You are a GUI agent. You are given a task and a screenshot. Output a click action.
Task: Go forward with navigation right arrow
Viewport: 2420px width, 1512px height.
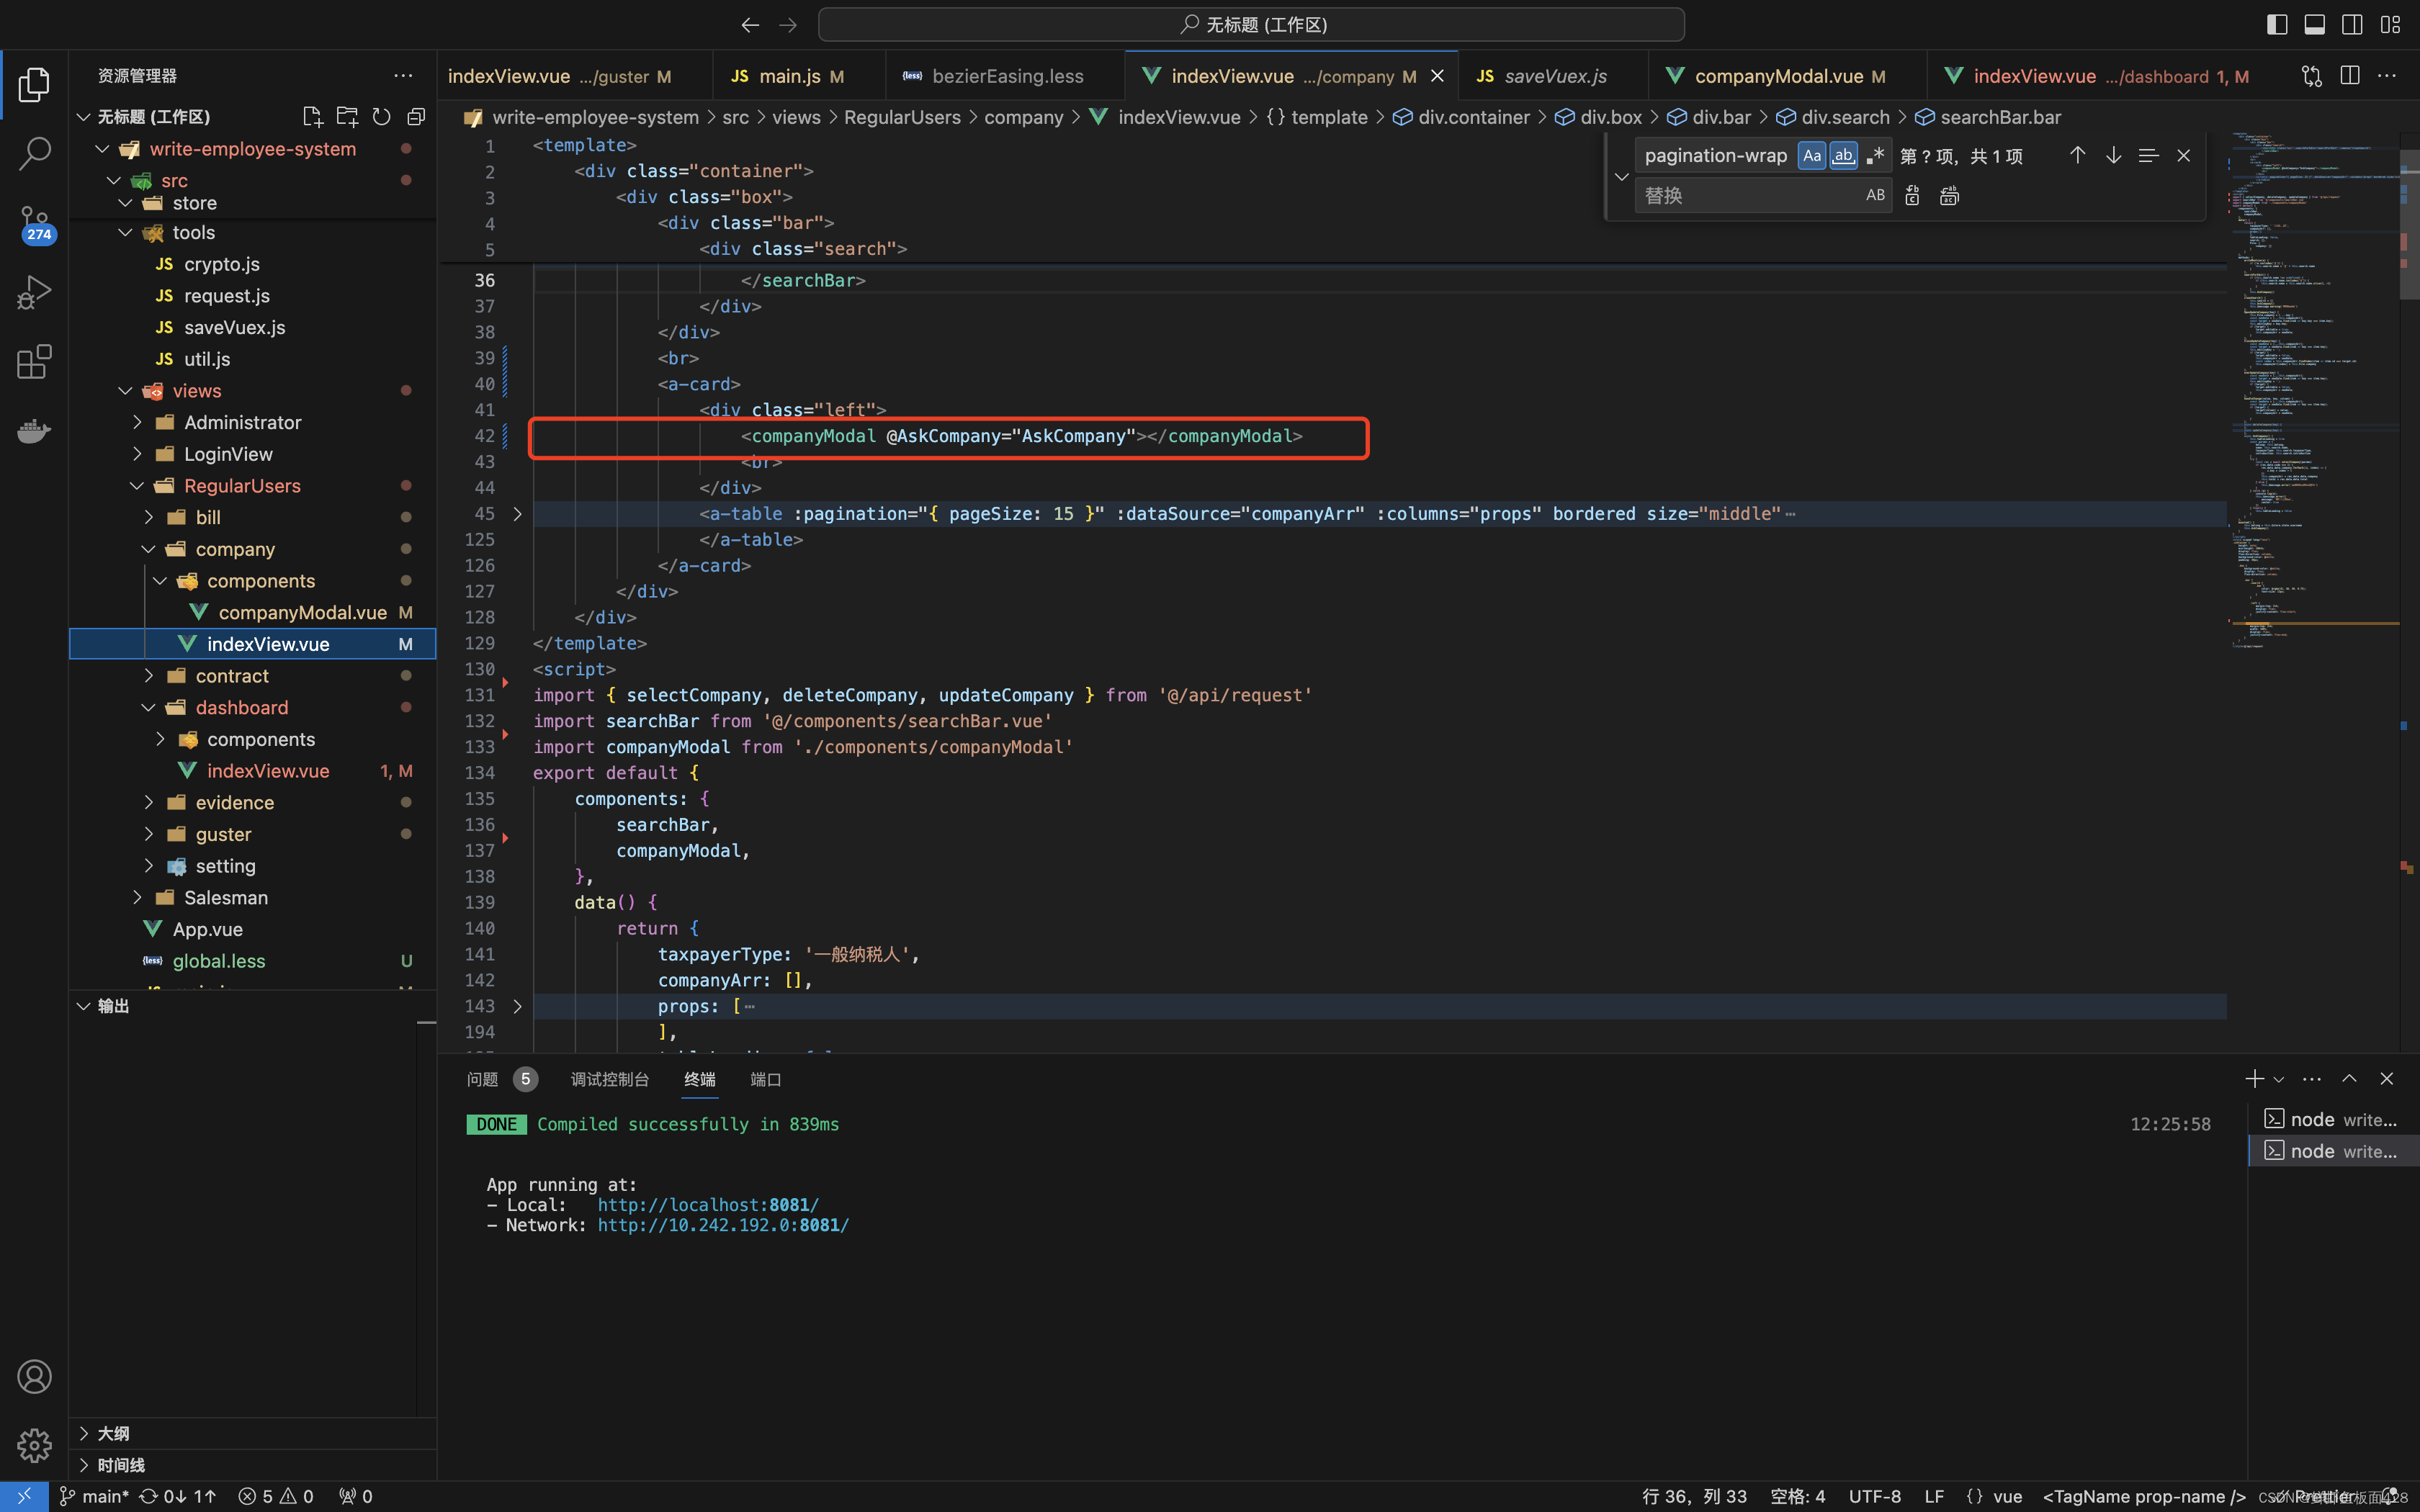[x=788, y=25]
